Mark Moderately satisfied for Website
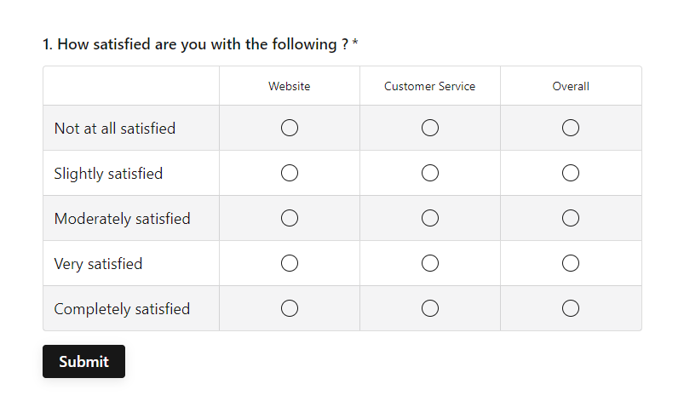 click(290, 218)
